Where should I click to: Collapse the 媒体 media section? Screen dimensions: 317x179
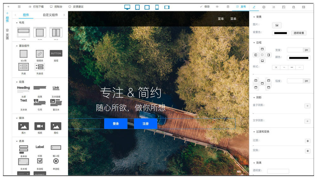(x=20, y=118)
